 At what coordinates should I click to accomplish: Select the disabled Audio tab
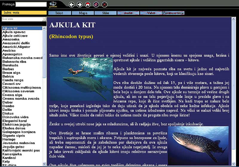[128, 13]
